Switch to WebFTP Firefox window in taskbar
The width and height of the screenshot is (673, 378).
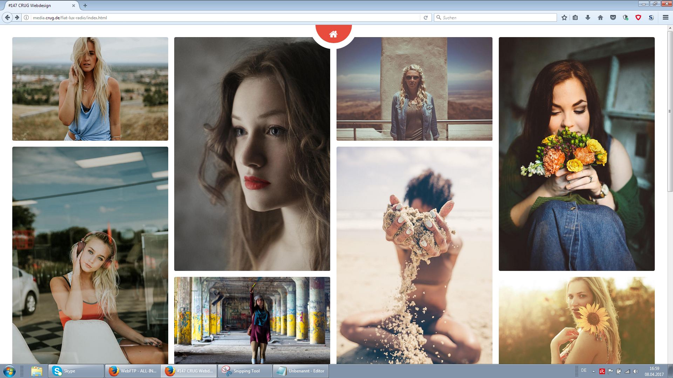tap(132, 371)
